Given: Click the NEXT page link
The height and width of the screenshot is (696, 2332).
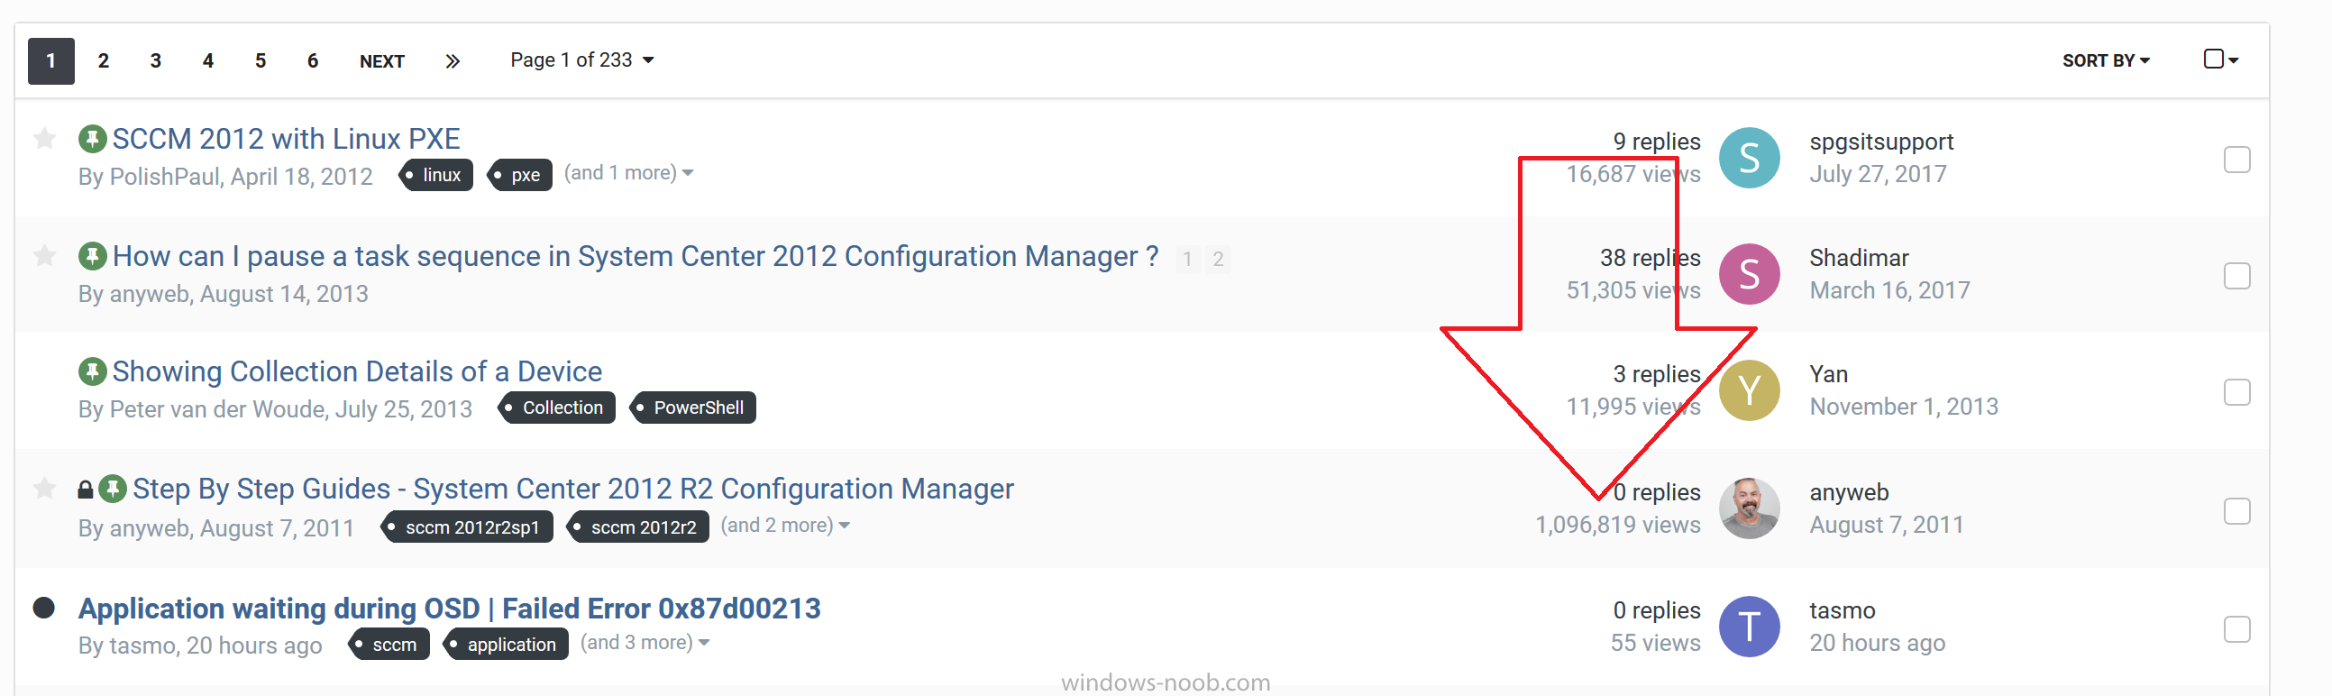Looking at the screenshot, I should [x=382, y=60].
